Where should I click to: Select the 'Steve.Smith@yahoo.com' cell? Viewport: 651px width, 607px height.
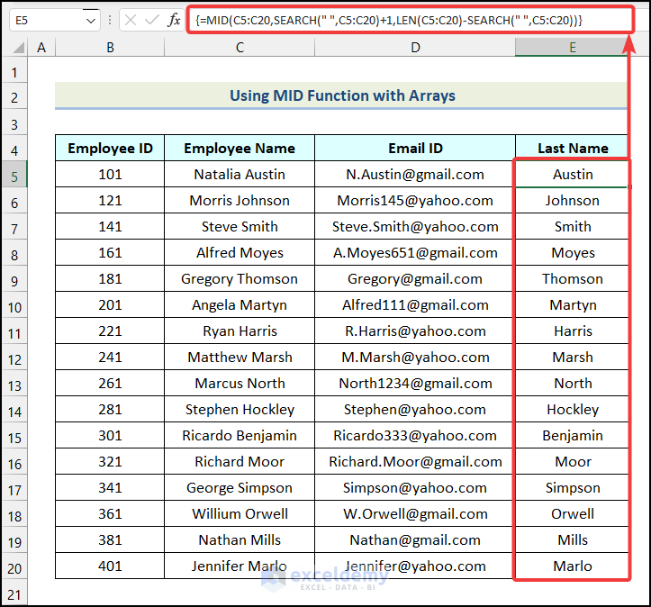click(x=415, y=227)
